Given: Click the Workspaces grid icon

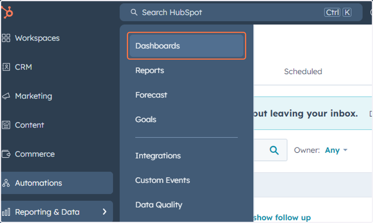Looking at the screenshot, I should point(6,38).
